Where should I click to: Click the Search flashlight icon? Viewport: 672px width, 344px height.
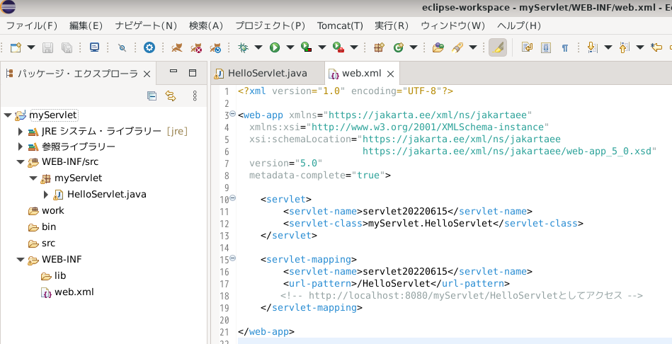(x=457, y=47)
